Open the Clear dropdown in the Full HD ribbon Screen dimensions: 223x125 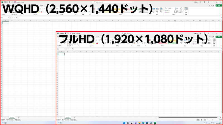click(195, 44)
